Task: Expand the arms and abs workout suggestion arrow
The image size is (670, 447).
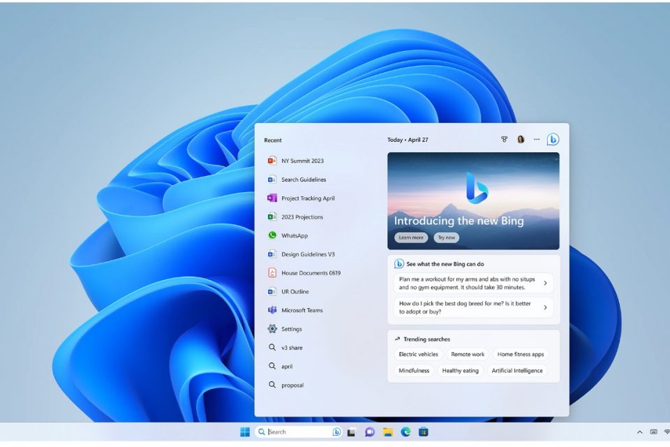Action: (545, 283)
